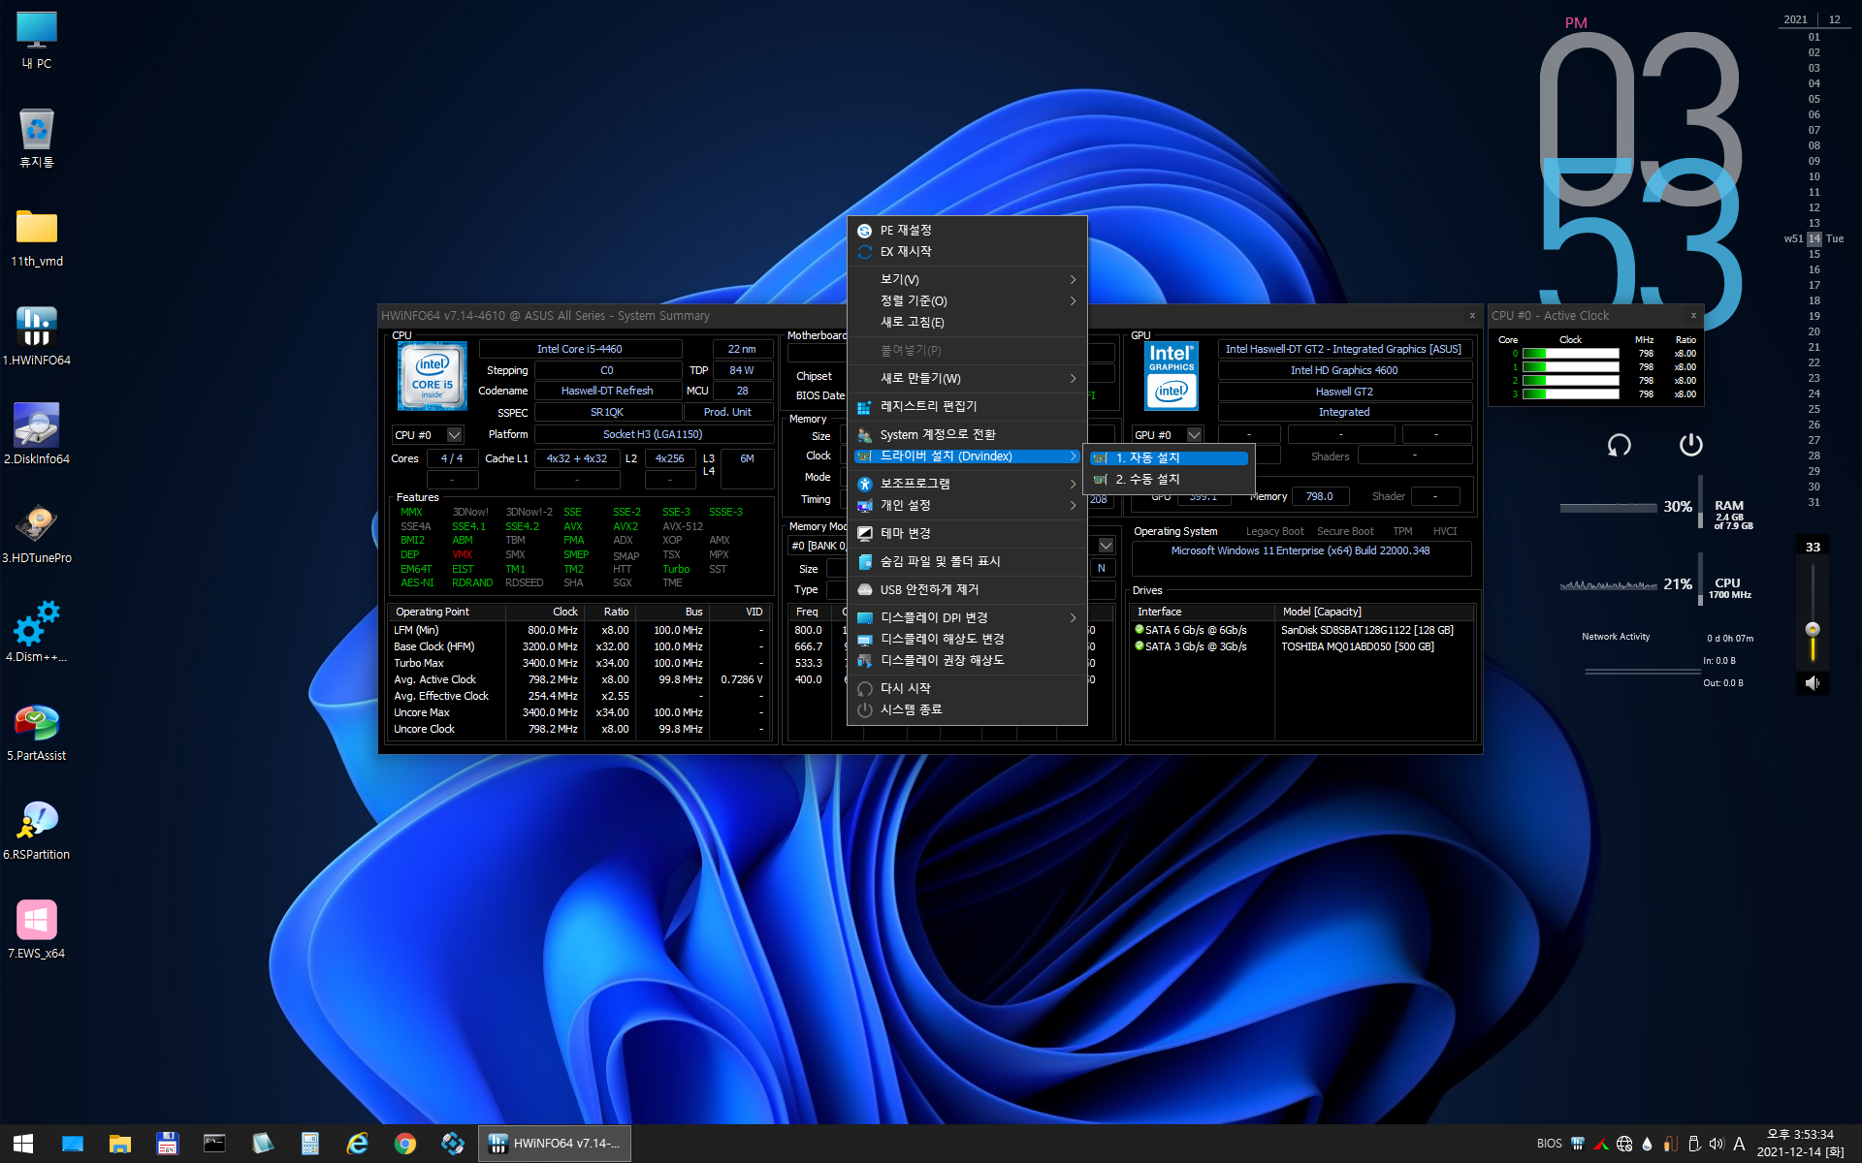Open the floppy disk 64 app in the taskbar

click(167, 1144)
